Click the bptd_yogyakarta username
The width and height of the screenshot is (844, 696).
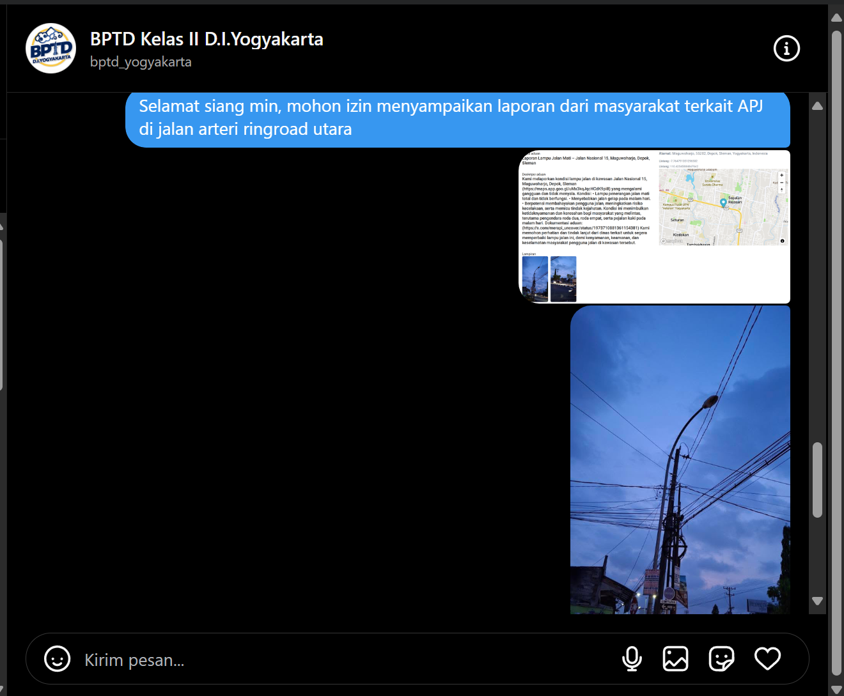pyautogui.click(x=141, y=62)
